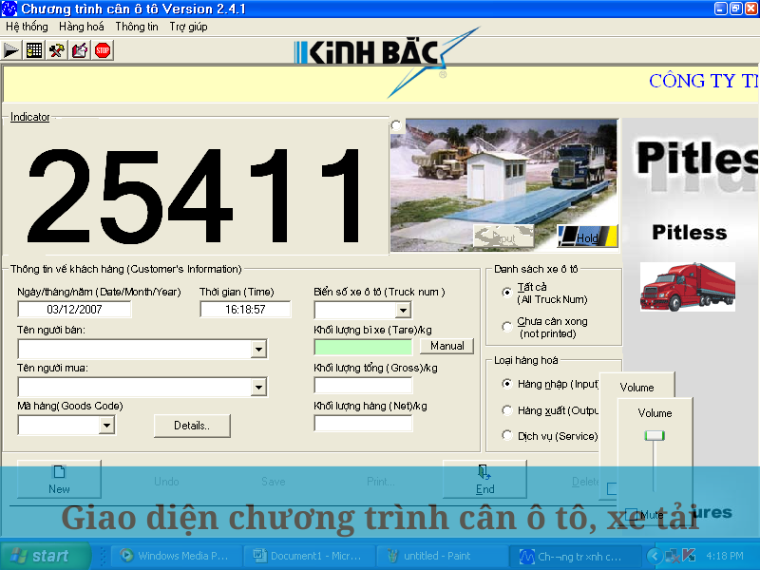This screenshot has width=760, height=570.
Task: Expand the Truck num dropdown
Action: point(403,311)
